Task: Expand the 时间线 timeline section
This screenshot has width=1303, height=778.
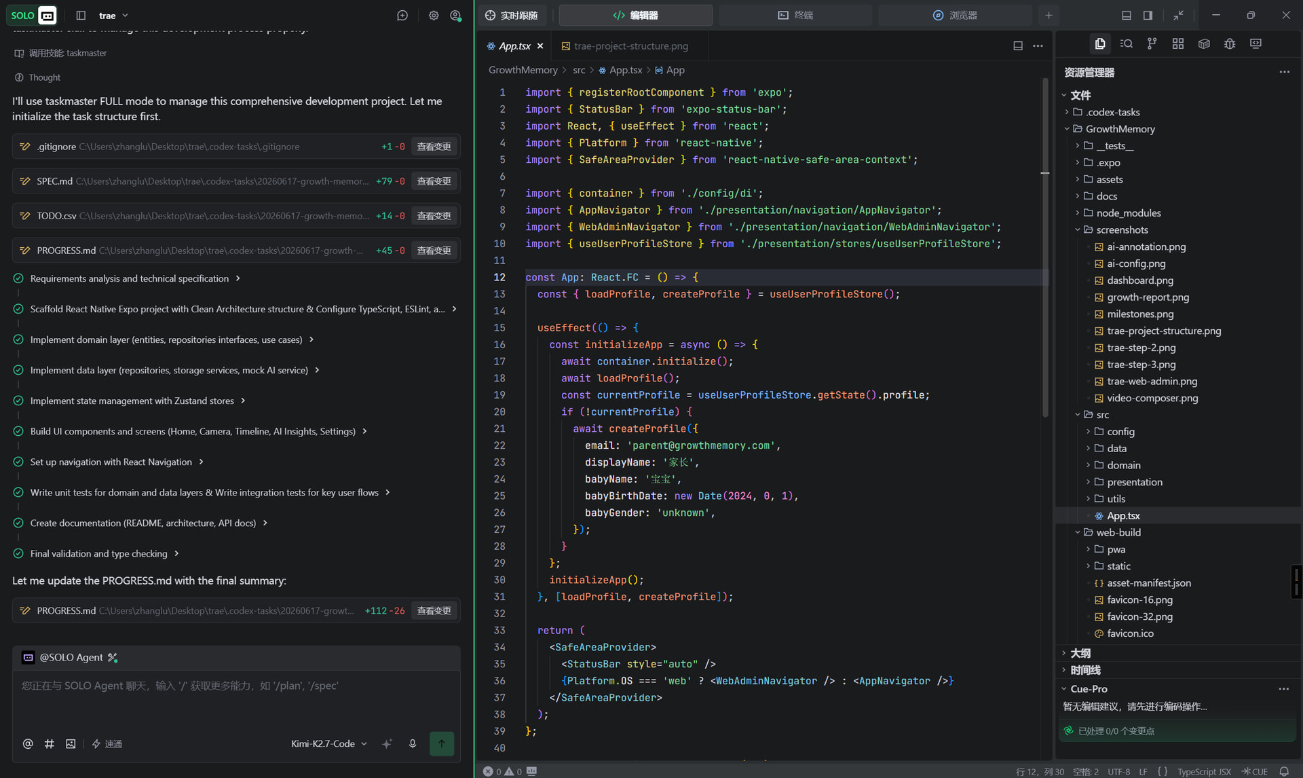Action: click(1085, 670)
